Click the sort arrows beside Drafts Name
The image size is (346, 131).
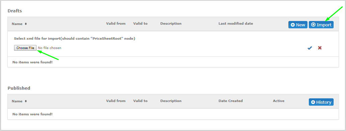pos(25,24)
